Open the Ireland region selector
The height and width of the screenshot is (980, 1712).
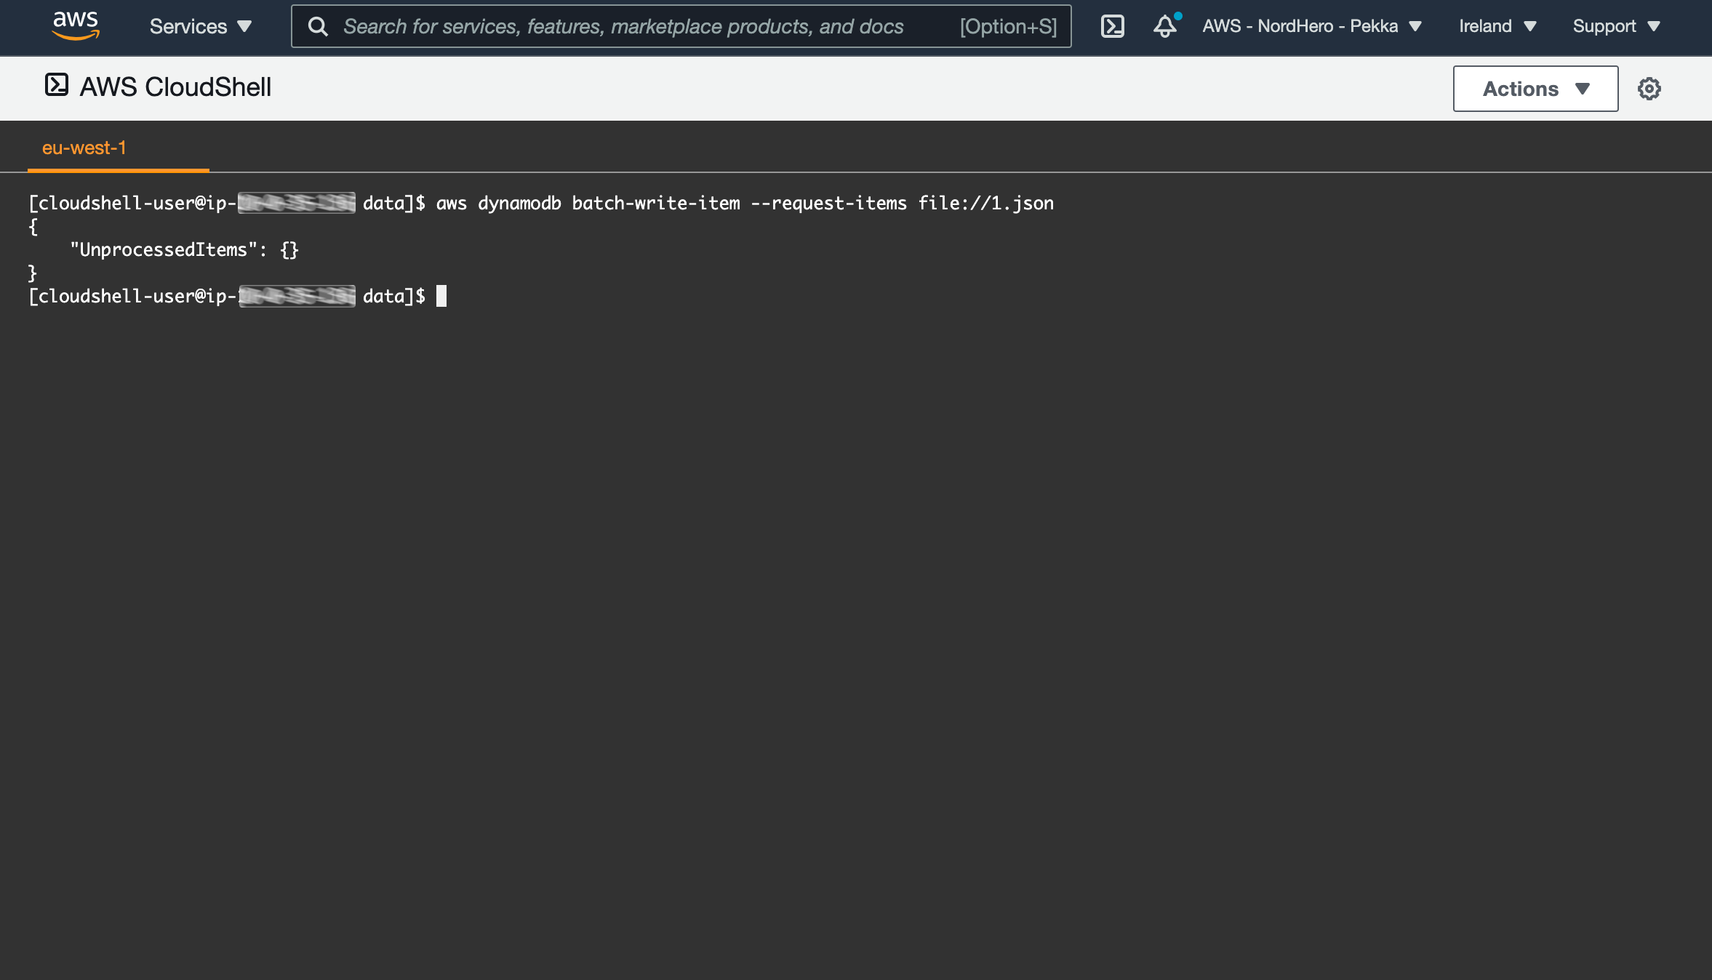tap(1497, 26)
